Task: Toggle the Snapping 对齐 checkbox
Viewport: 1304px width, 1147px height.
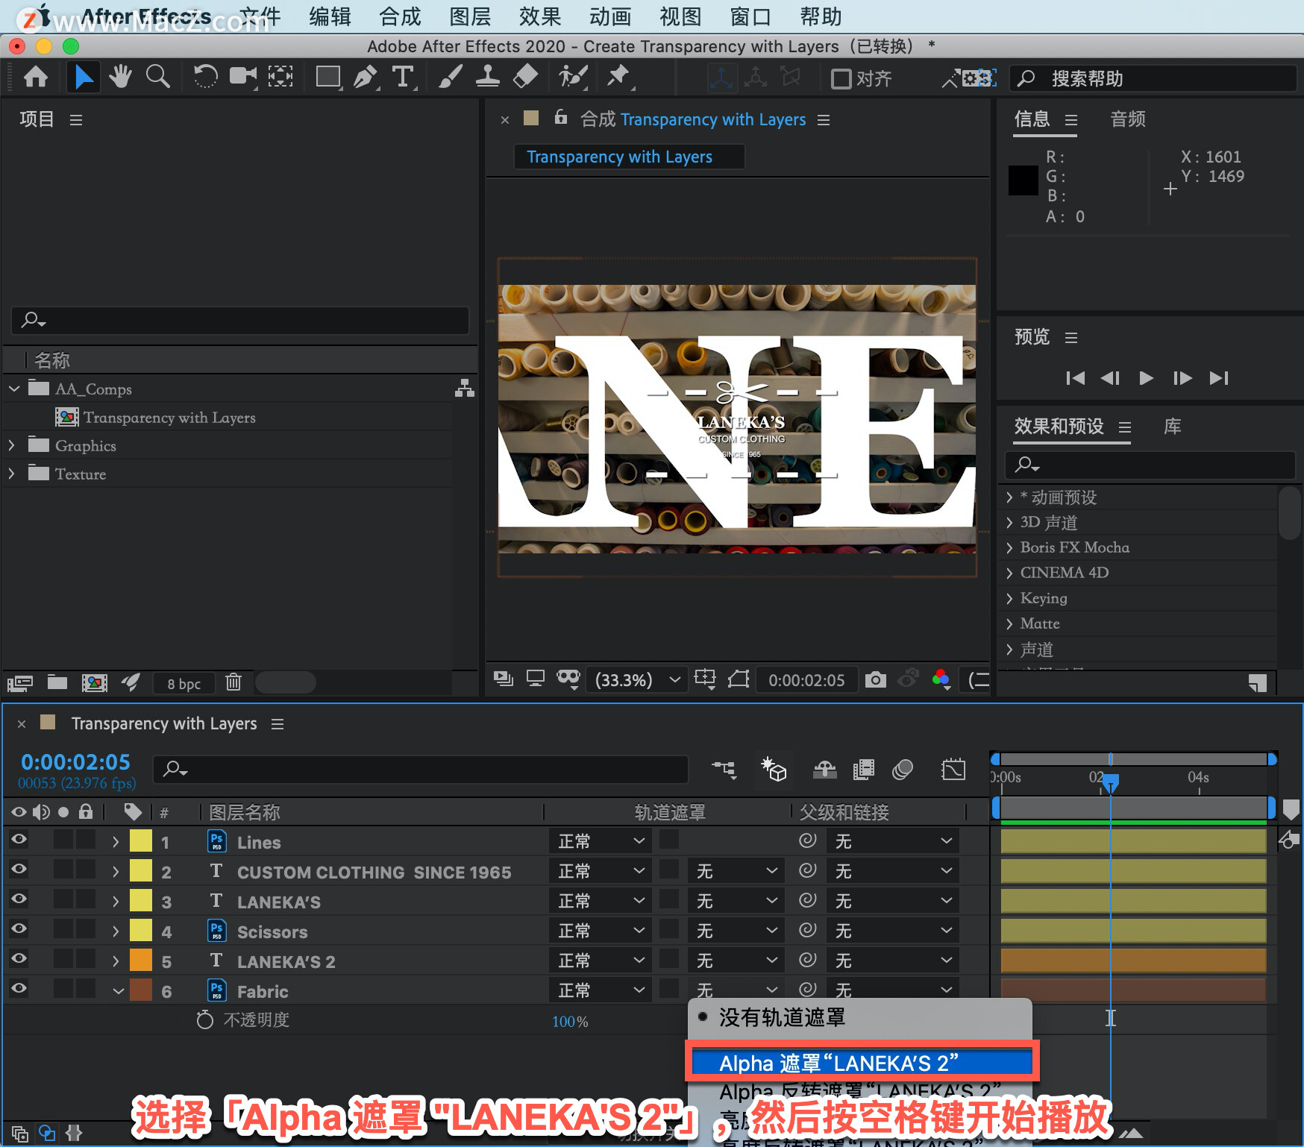Action: click(841, 78)
